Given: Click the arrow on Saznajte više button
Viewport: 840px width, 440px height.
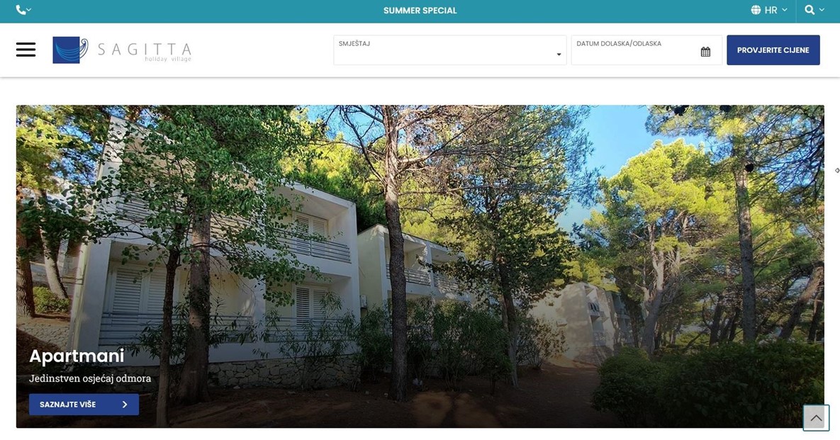Looking at the screenshot, I should point(125,405).
